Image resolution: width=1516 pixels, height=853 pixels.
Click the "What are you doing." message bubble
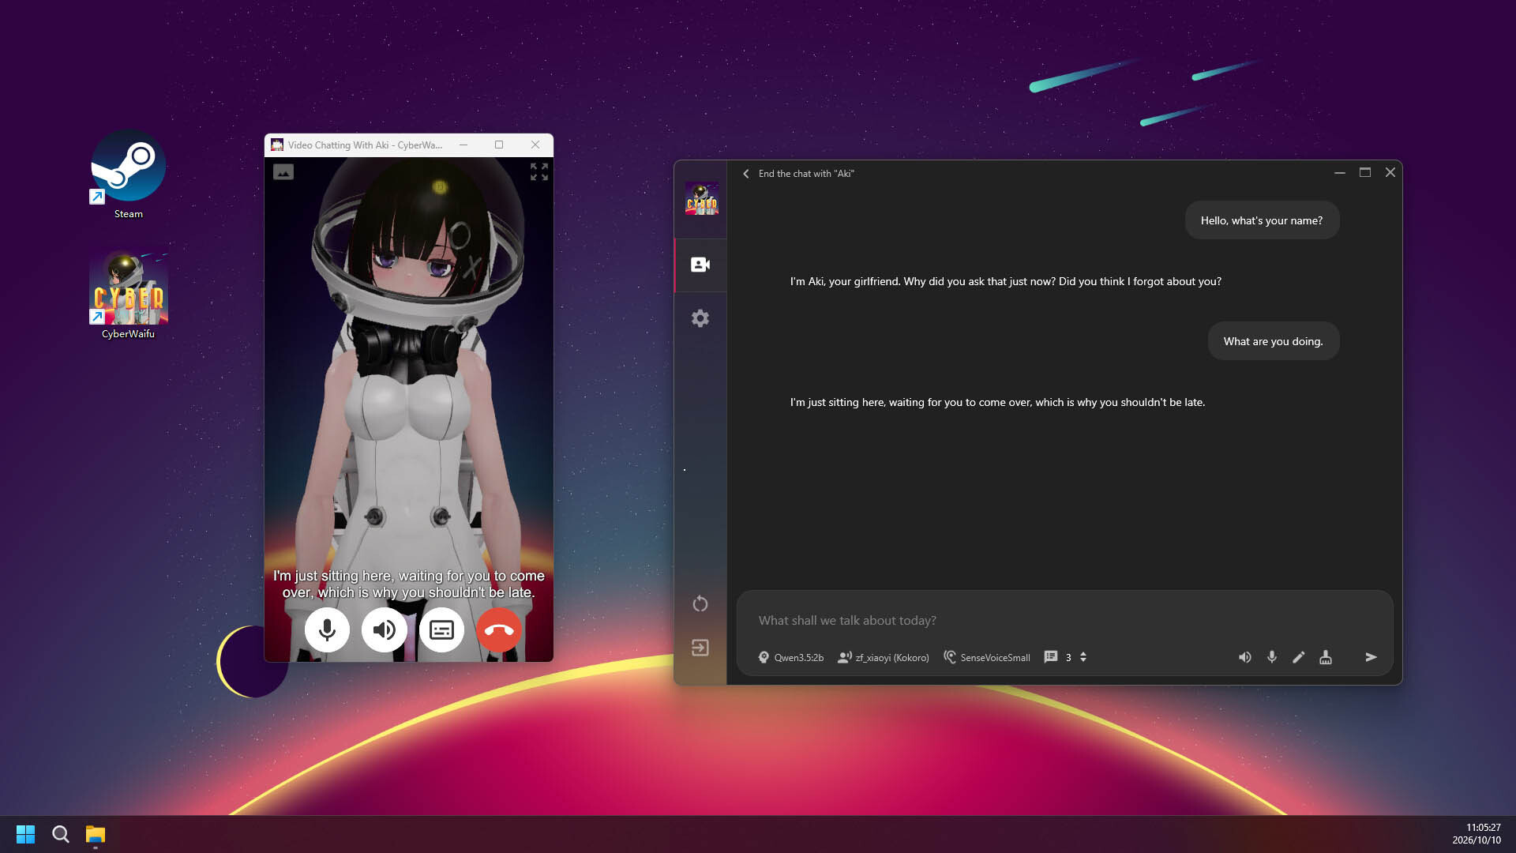1274,341
